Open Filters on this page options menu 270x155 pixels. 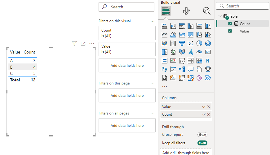tap(153, 84)
